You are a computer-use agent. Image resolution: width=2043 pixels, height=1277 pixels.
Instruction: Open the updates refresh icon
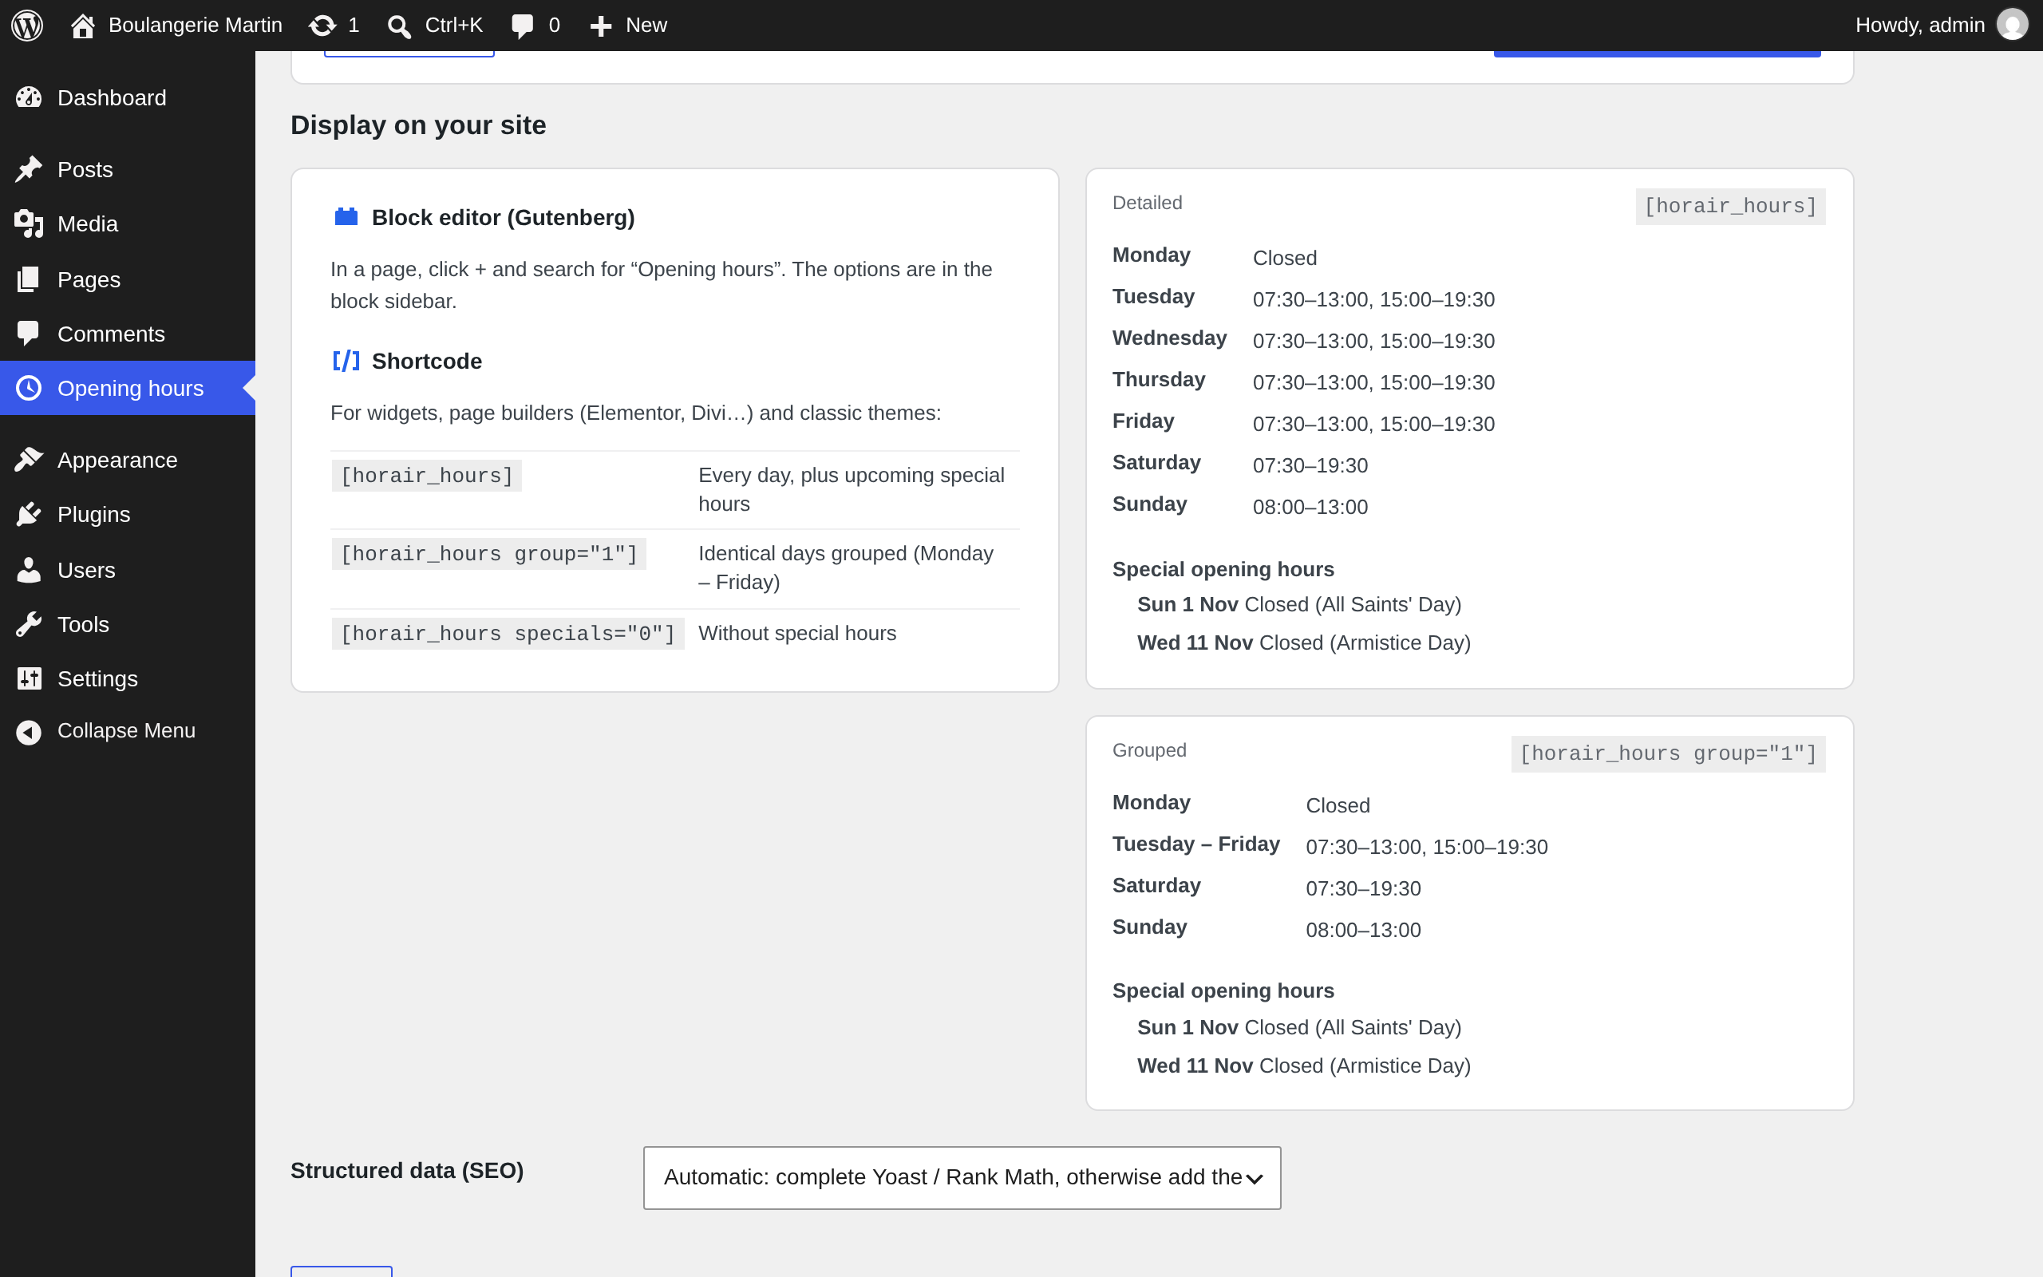(322, 26)
